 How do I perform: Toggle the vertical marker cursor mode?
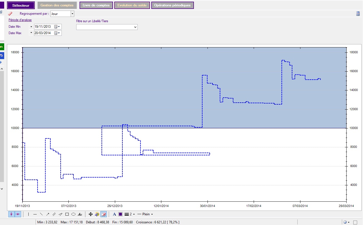(x=12, y=214)
